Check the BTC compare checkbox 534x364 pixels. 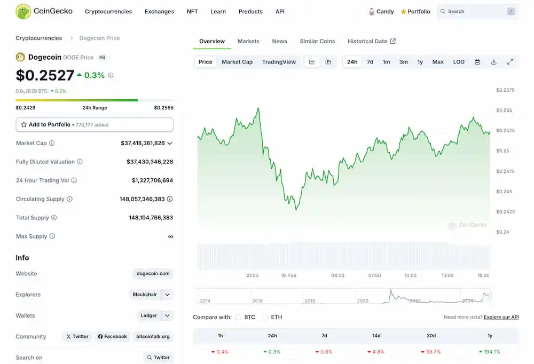point(238,317)
